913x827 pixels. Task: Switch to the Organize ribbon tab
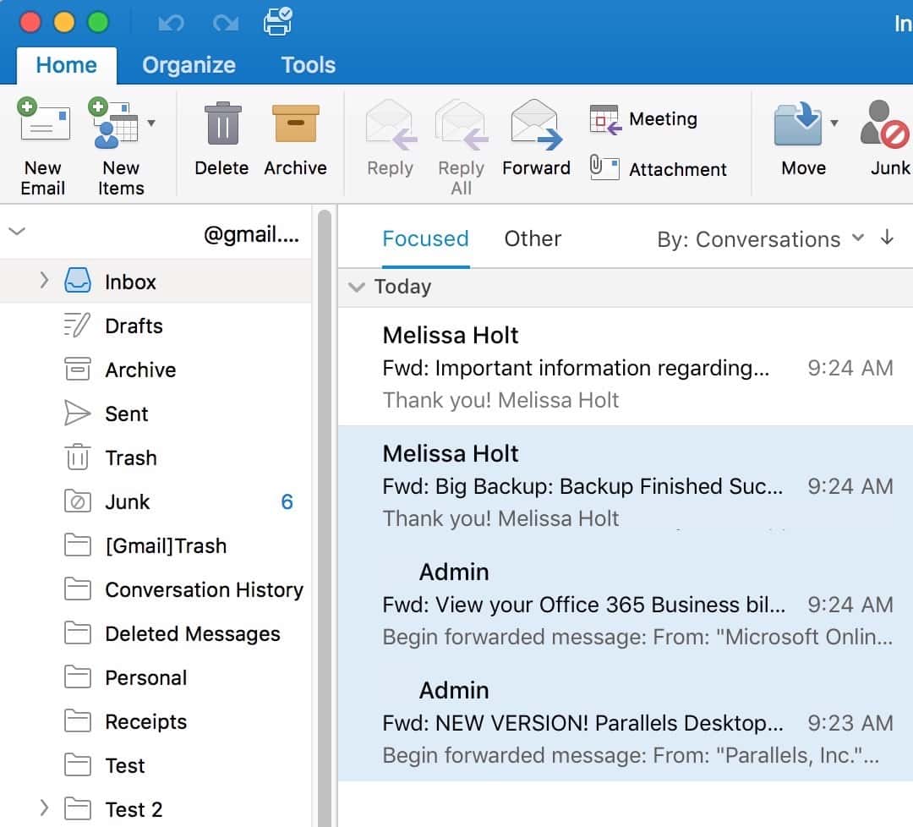189,65
